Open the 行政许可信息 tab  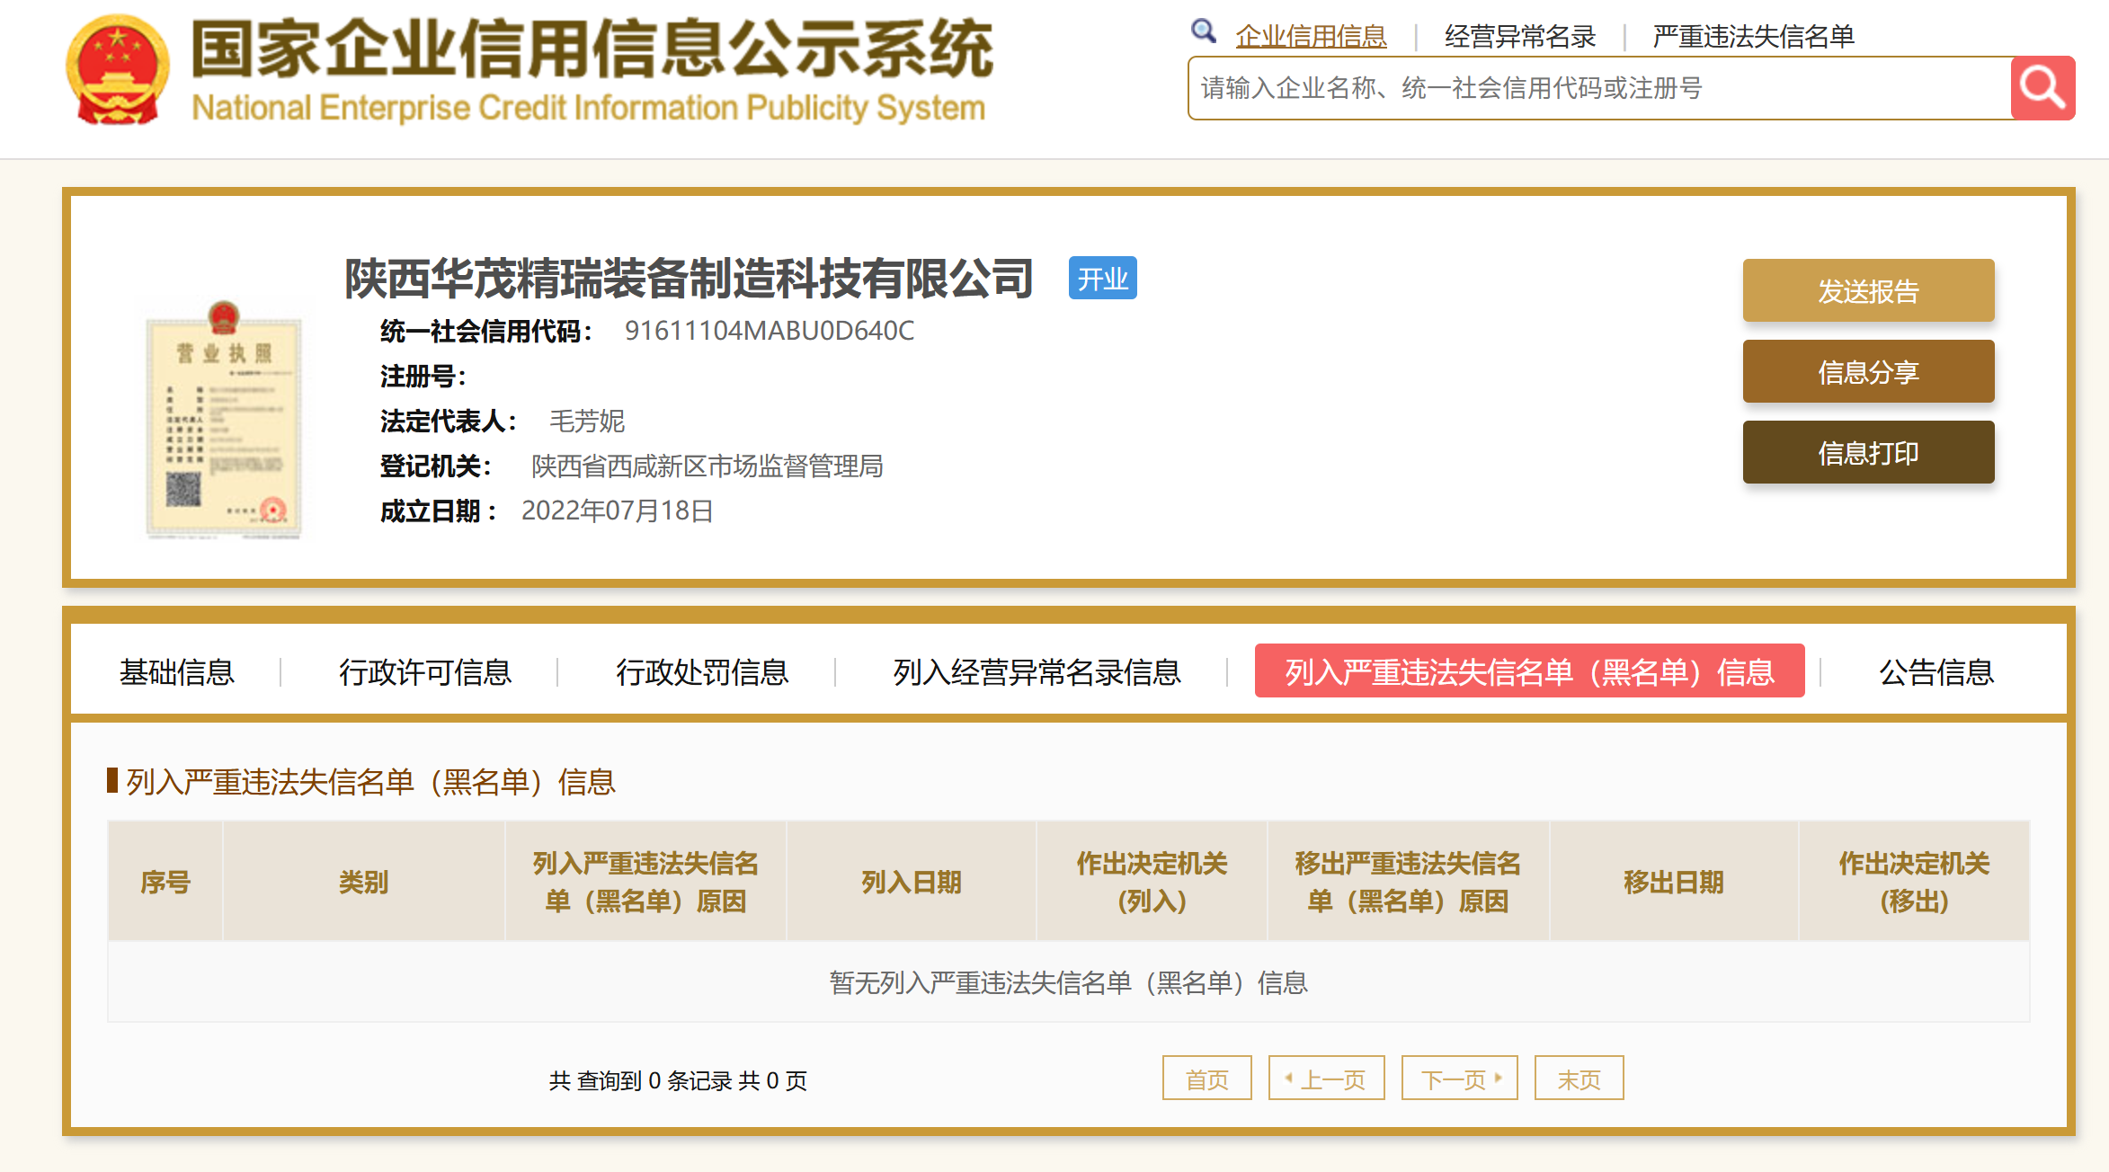click(425, 672)
